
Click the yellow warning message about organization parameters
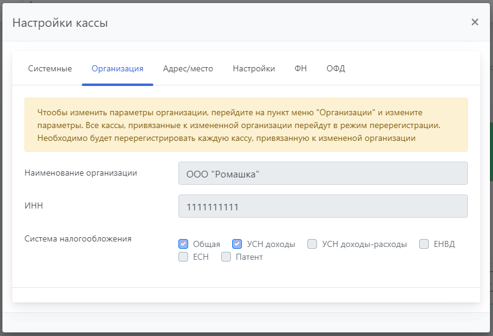(x=246, y=125)
